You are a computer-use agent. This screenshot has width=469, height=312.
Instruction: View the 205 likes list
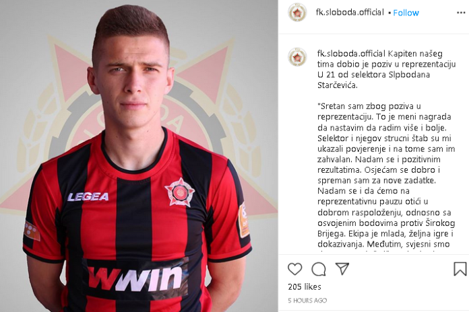tap(305, 287)
